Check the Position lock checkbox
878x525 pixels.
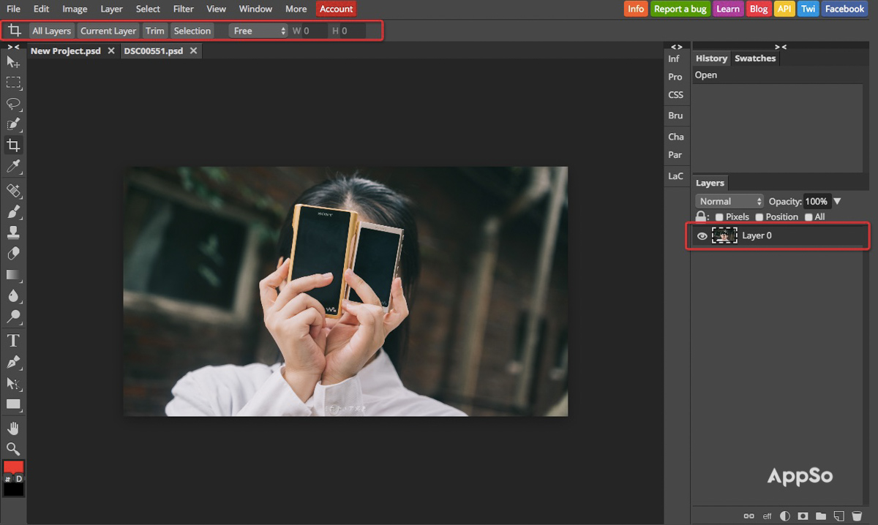pyautogui.click(x=759, y=217)
